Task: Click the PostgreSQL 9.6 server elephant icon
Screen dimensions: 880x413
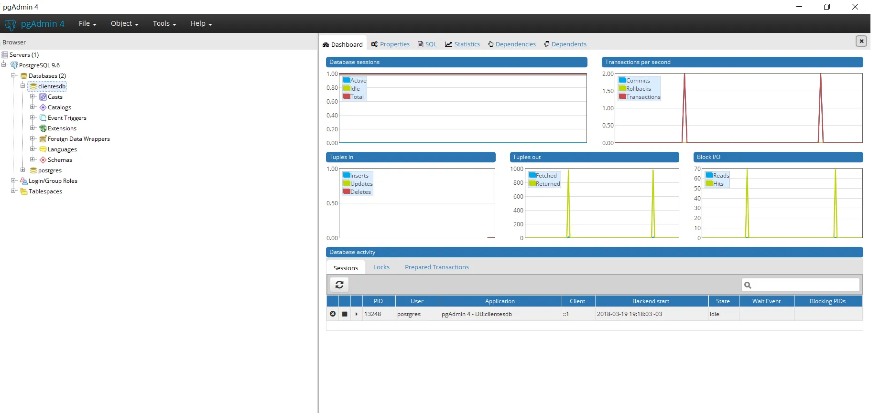Action: [x=14, y=65]
